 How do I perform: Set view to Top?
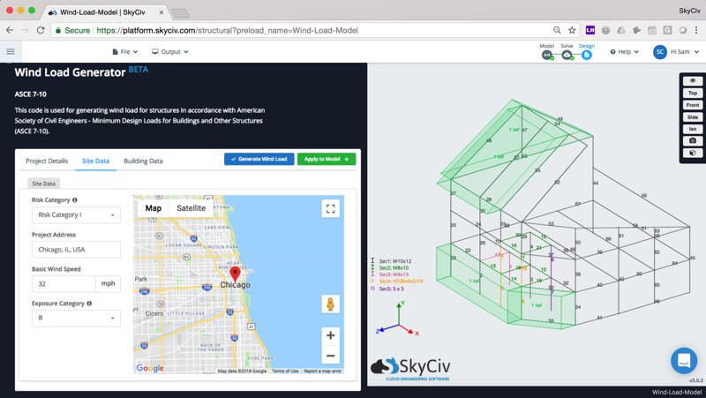tap(693, 93)
